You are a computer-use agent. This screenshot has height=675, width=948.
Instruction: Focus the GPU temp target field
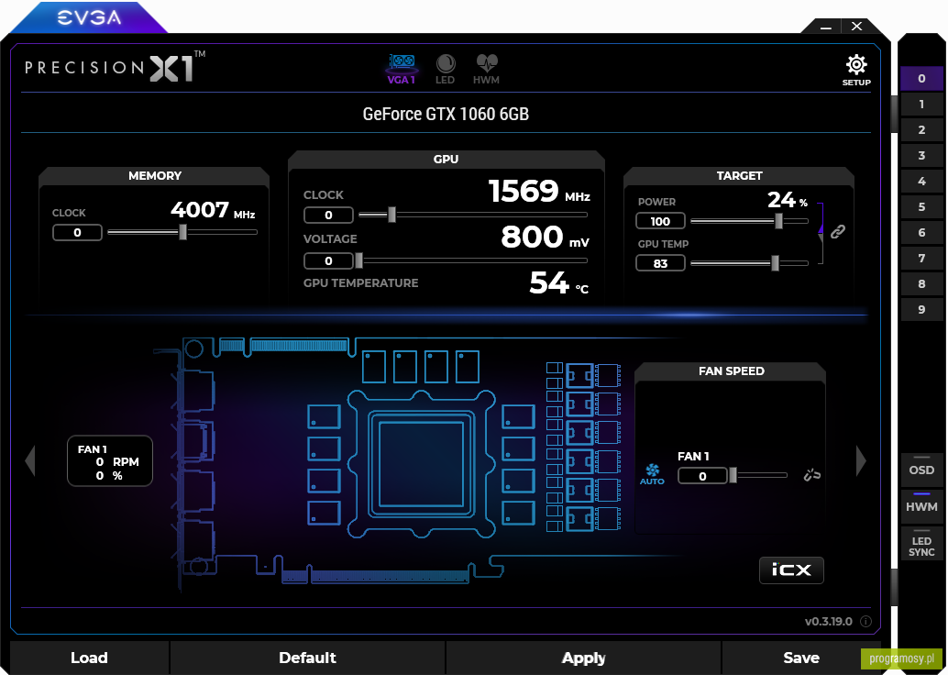coord(660,263)
